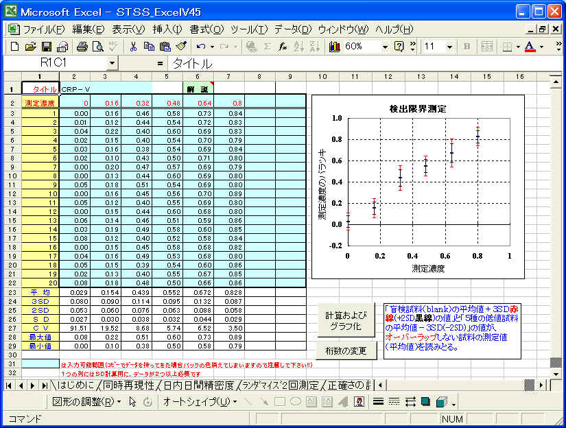Viewport: 566px width, 428px height.
Task: Open the ツール(T) menu
Action: tap(249, 29)
